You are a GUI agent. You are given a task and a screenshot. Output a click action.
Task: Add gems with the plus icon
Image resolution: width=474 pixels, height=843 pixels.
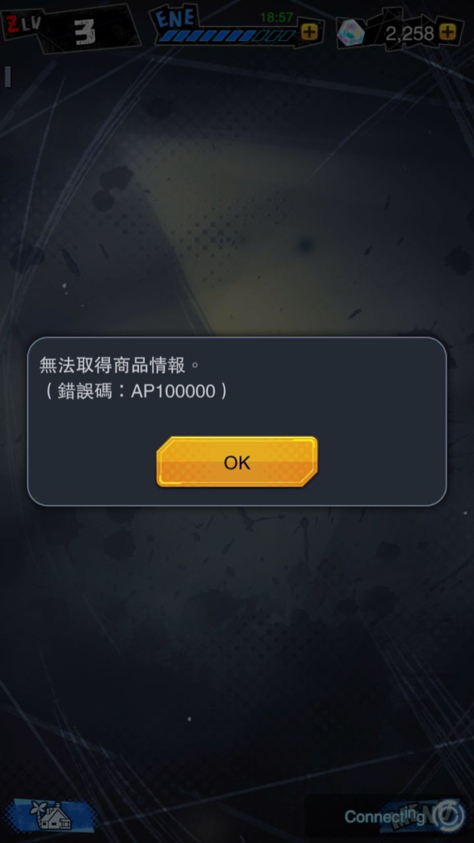(x=447, y=32)
